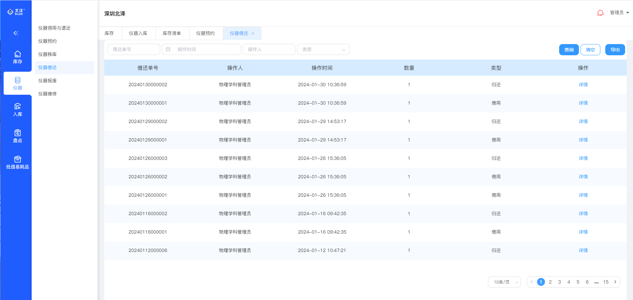Open the 操作时间 date picker field
Image resolution: width=633 pixels, height=300 pixels.
[201, 49]
